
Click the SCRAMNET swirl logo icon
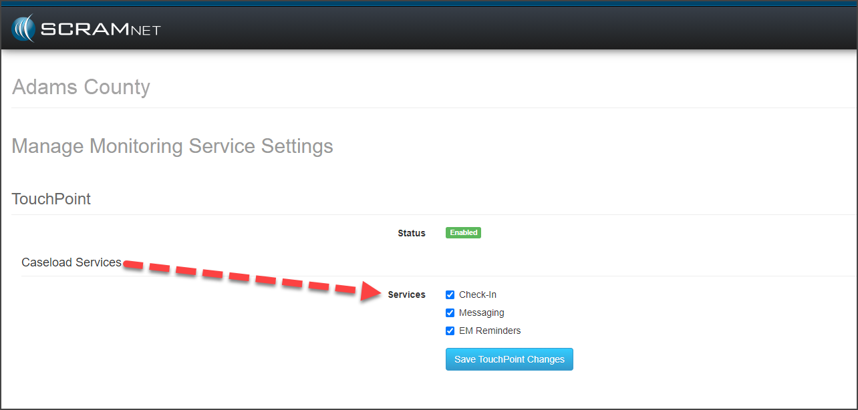[x=23, y=29]
